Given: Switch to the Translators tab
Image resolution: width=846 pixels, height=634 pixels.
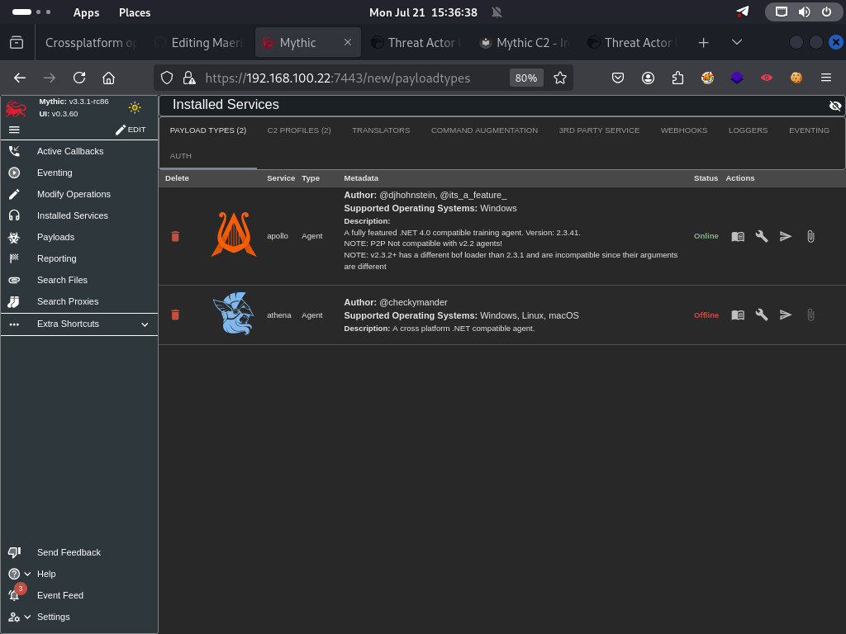Looking at the screenshot, I should click(381, 130).
